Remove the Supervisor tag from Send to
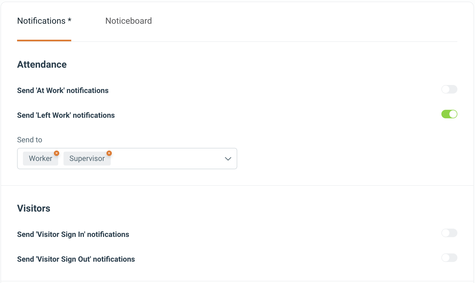 click(109, 153)
